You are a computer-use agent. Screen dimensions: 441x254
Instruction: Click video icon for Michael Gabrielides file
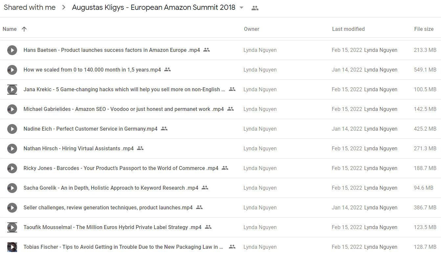[12, 109]
